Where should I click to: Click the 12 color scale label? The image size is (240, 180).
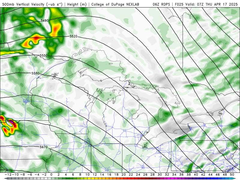pyautogui.click(x=95, y=175)
